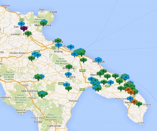
Task: Click the Marina di Camerota label
Action: 21,111
